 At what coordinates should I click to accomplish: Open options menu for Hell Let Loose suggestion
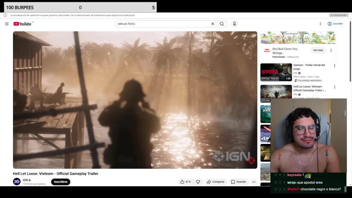(x=334, y=87)
